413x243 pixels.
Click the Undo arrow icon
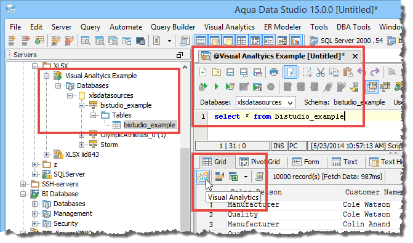[362, 71]
